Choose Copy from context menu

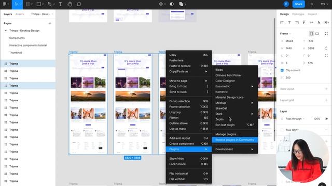click(x=189, y=55)
